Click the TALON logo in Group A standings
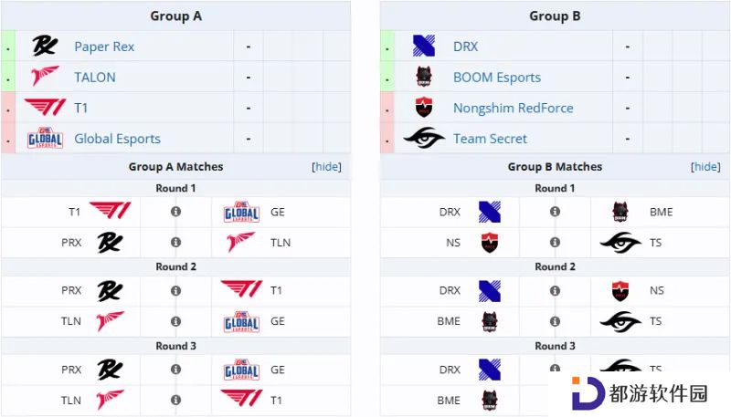 (45, 77)
